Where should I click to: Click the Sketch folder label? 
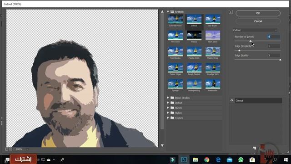point(178,108)
